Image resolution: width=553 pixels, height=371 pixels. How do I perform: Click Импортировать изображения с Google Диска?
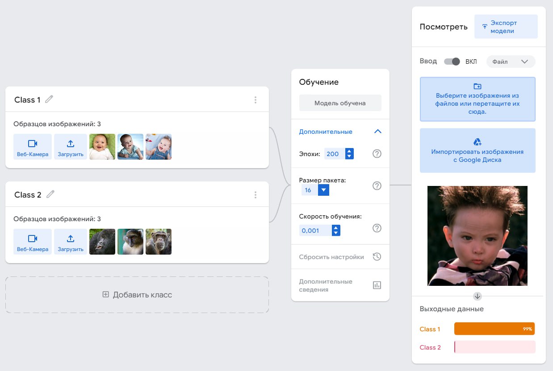point(477,151)
